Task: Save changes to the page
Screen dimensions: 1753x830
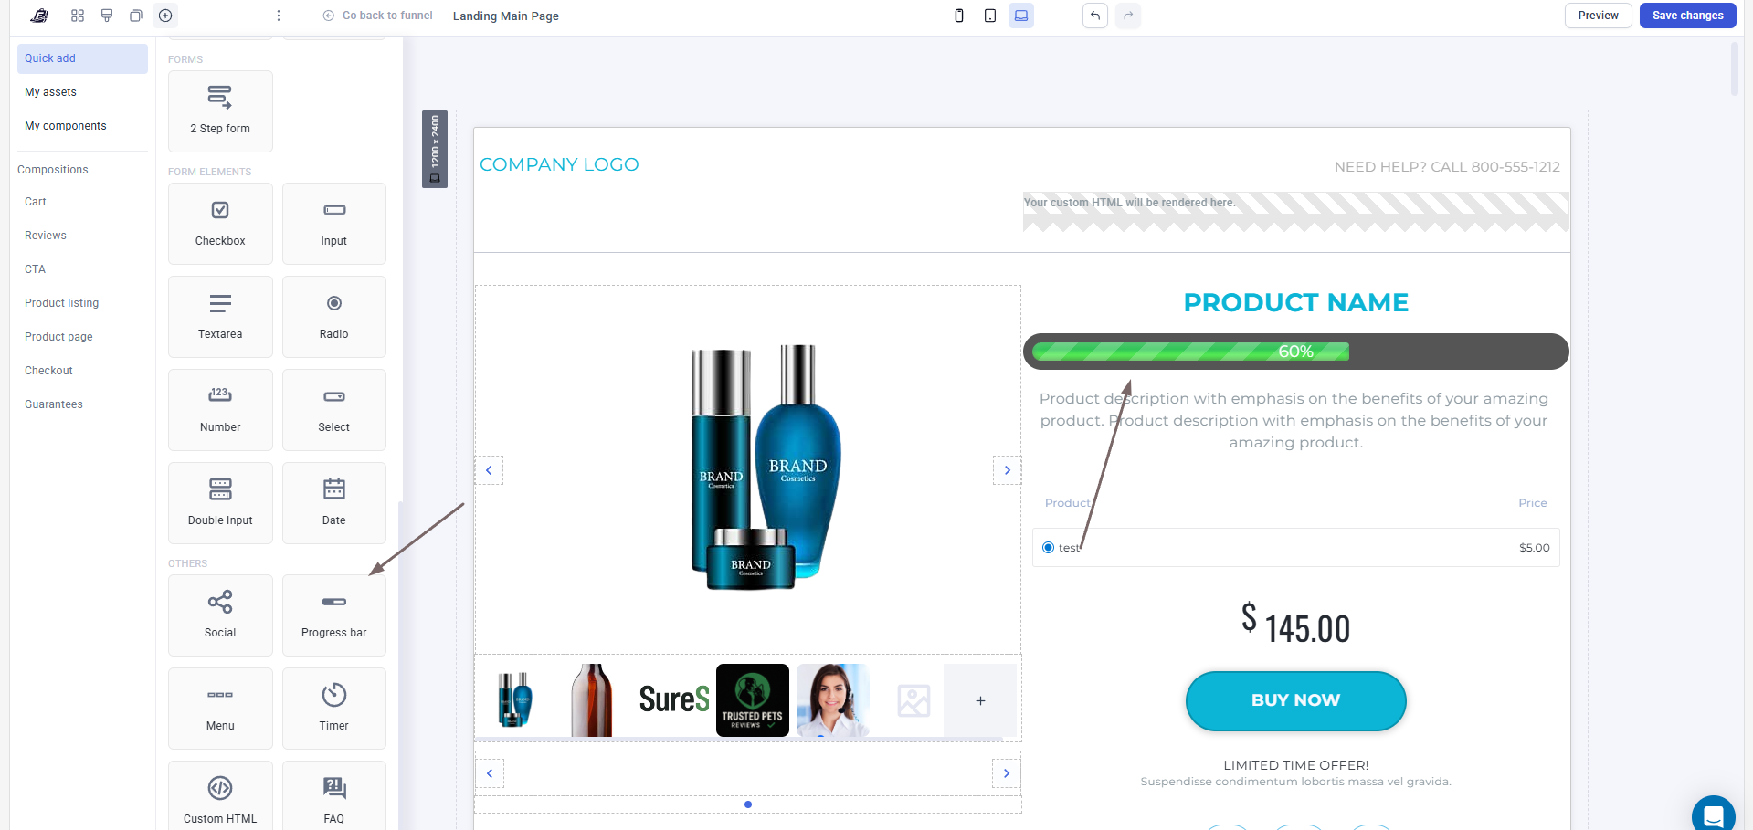Action: tap(1687, 16)
